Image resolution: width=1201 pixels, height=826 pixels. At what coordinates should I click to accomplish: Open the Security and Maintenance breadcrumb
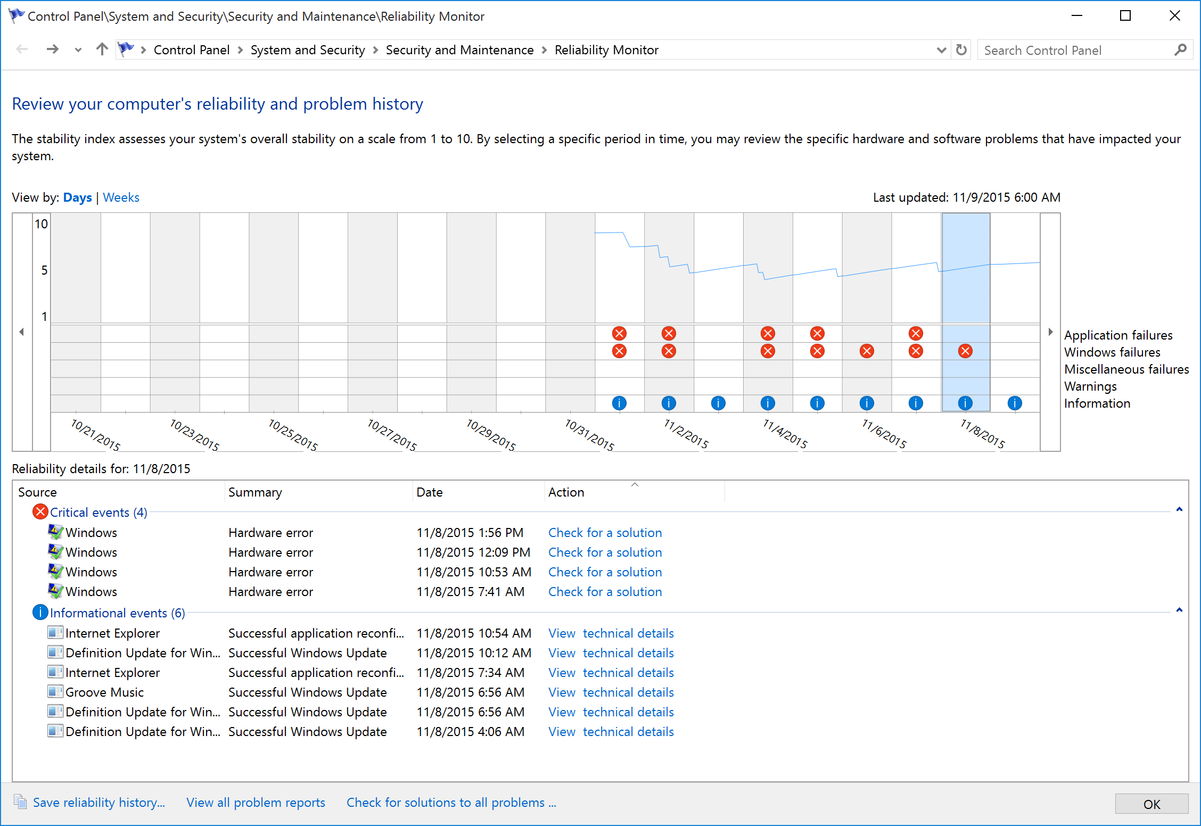tap(459, 50)
